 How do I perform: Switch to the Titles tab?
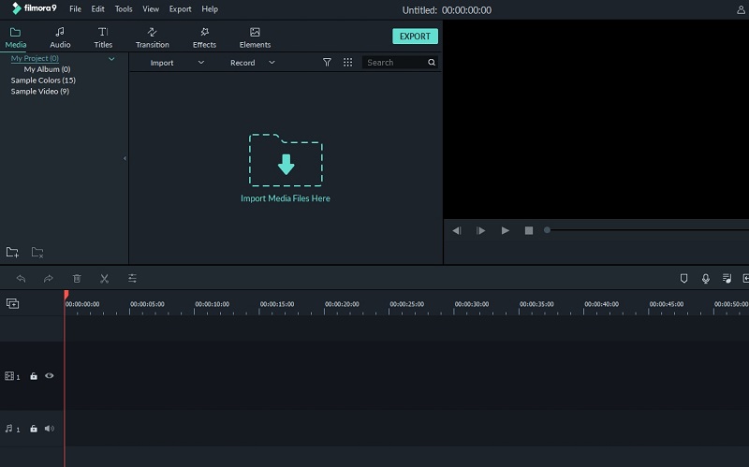pyautogui.click(x=103, y=37)
